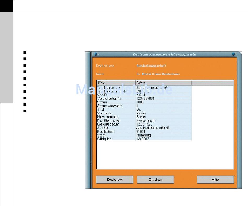Click the expiry value 12/2003
248x206 pixels.
click(x=143, y=139)
